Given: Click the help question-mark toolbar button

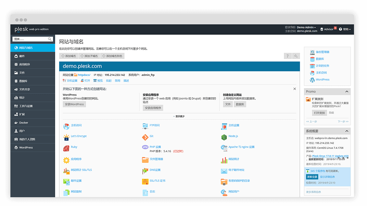Looking at the screenshot, I should click(288, 56).
